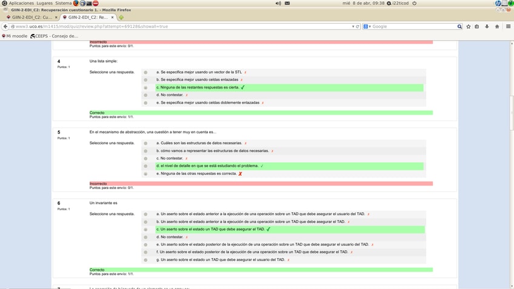This screenshot has width=514, height=289.
Task: Bookmark this page with the star icon
Action: click(469, 27)
